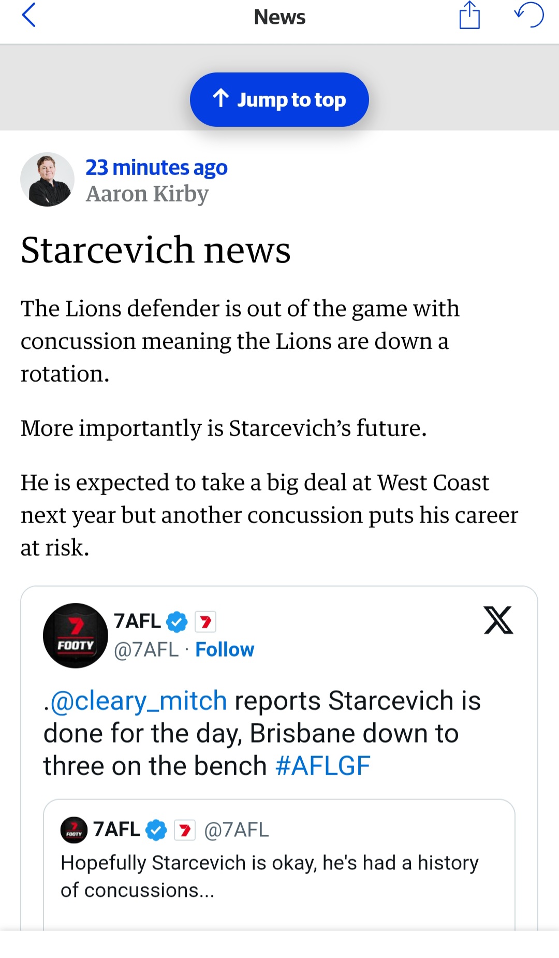
Task: Tap the back arrow icon
Action: tap(29, 15)
